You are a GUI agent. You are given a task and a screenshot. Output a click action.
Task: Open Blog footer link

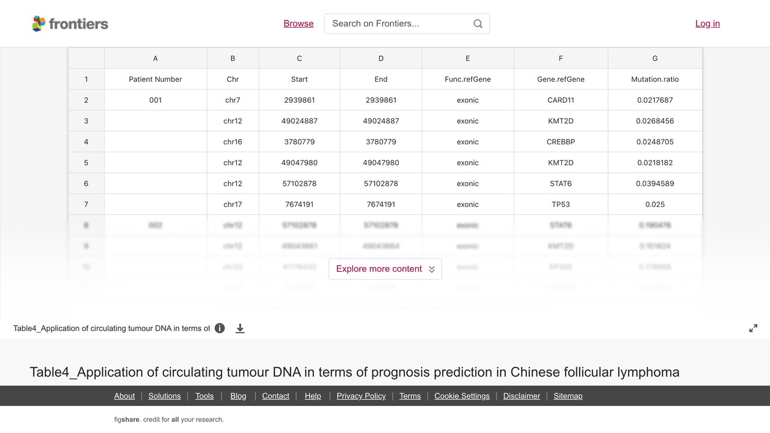pos(238,396)
